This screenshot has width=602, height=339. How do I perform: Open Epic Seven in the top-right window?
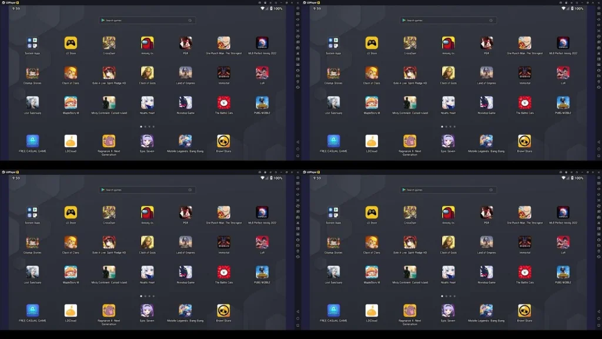click(448, 141)
